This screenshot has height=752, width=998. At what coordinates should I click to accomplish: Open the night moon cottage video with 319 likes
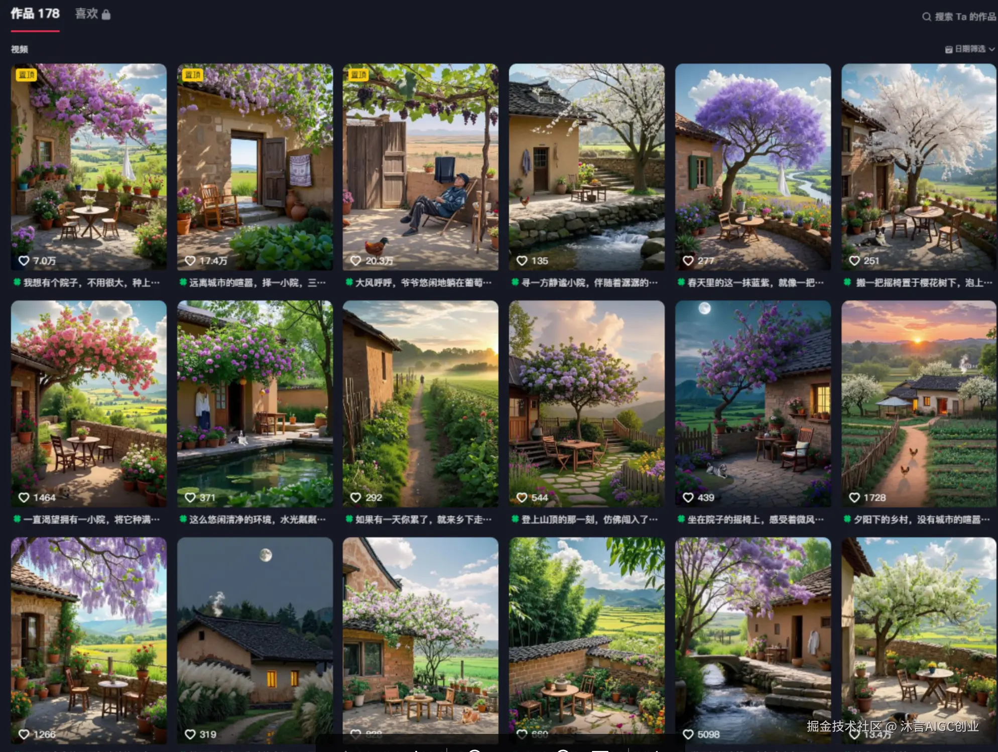point(255,641)
